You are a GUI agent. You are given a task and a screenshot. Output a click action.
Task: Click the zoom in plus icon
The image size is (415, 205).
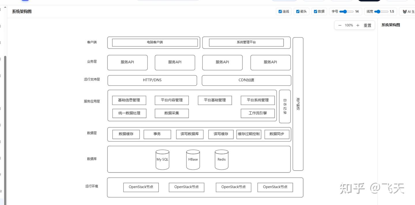click(358, 25)
